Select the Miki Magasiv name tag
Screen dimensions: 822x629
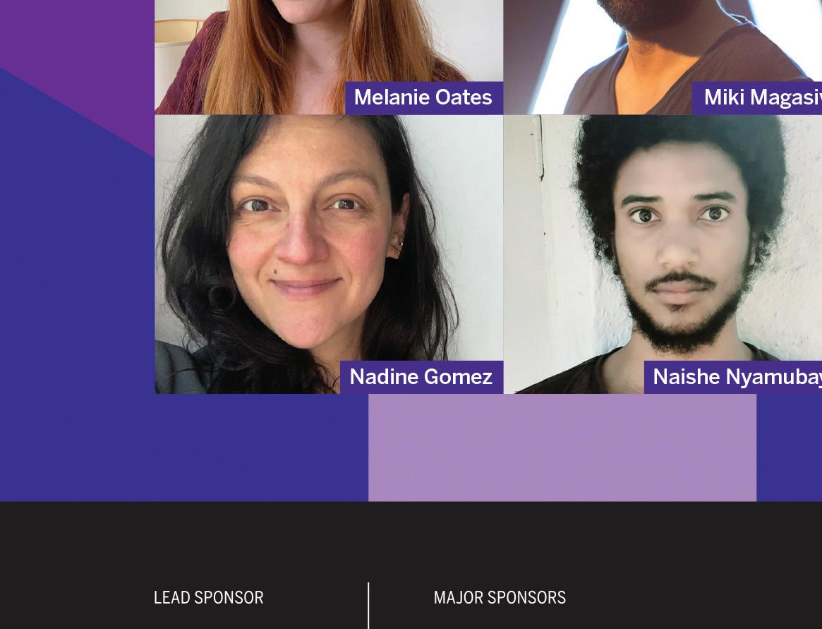[757, 97]
